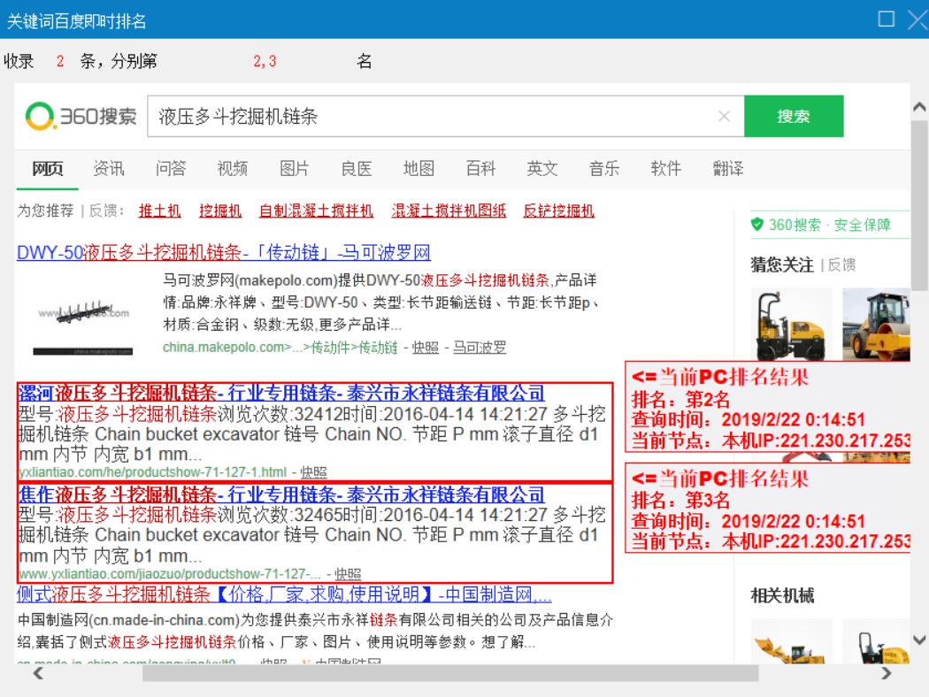929x697 pixels.
Task: Click the 挖掘机 suggested keyword link
Action: point(220,211)
